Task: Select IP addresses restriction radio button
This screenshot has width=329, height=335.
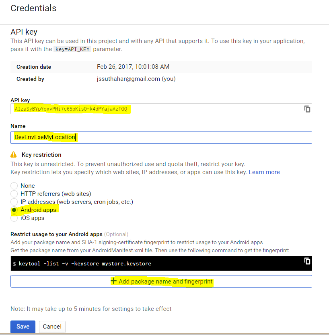Action: (14, 202)
